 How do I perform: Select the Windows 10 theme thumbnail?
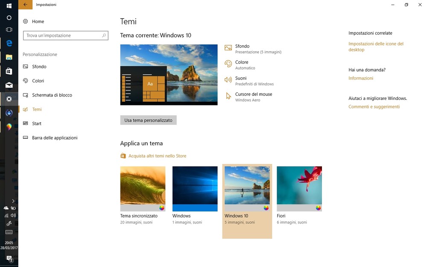point(247,189)
